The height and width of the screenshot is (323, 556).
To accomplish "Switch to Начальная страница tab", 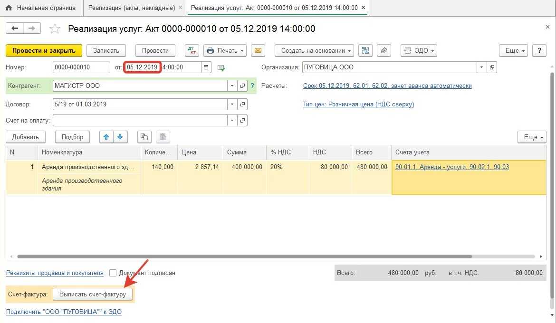I will 41,8.
